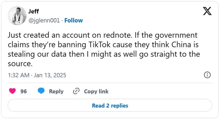
Task: Open the Twitter info circle icon
Action: (x=207, y=75)
